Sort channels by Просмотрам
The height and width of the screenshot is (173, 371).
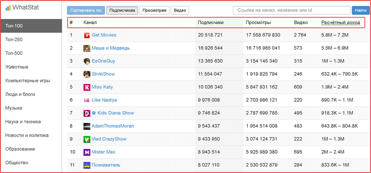(x=154, y=10)
